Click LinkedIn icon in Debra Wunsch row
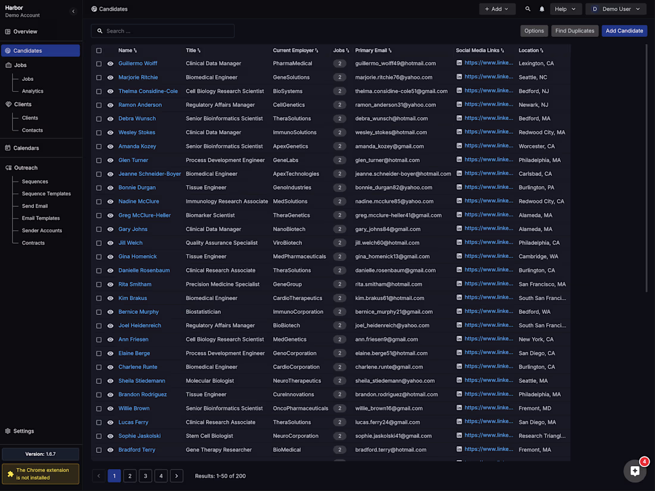655x491 pixels. [459, 118]
